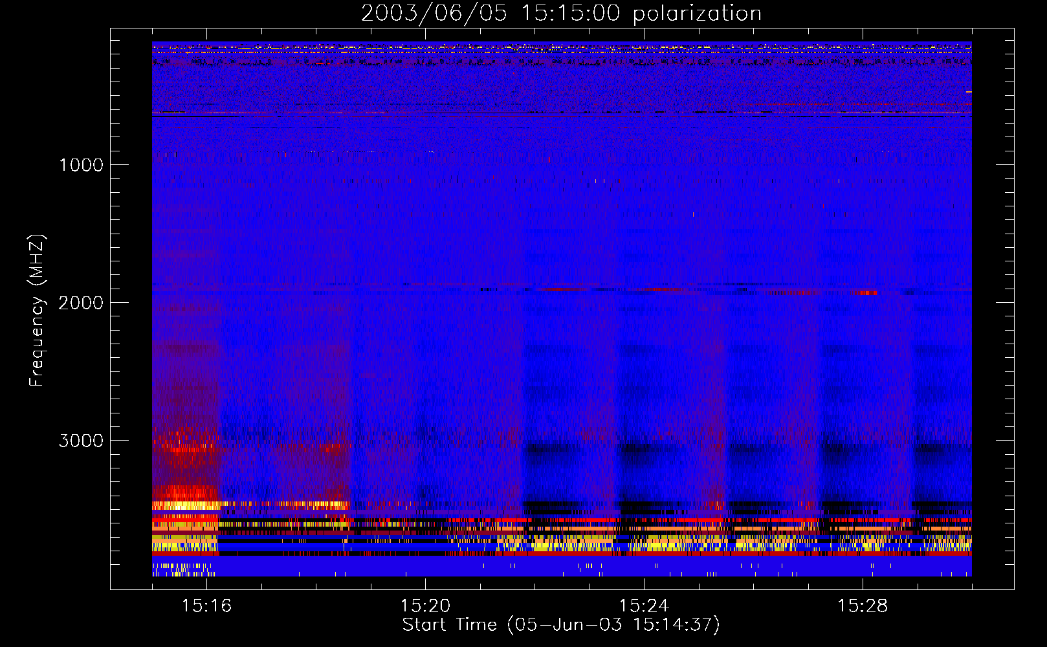The width and height of the screenshot is (1047, 647).
Task: Click the 15:20 time axis label
Action: tap(425, 606)
